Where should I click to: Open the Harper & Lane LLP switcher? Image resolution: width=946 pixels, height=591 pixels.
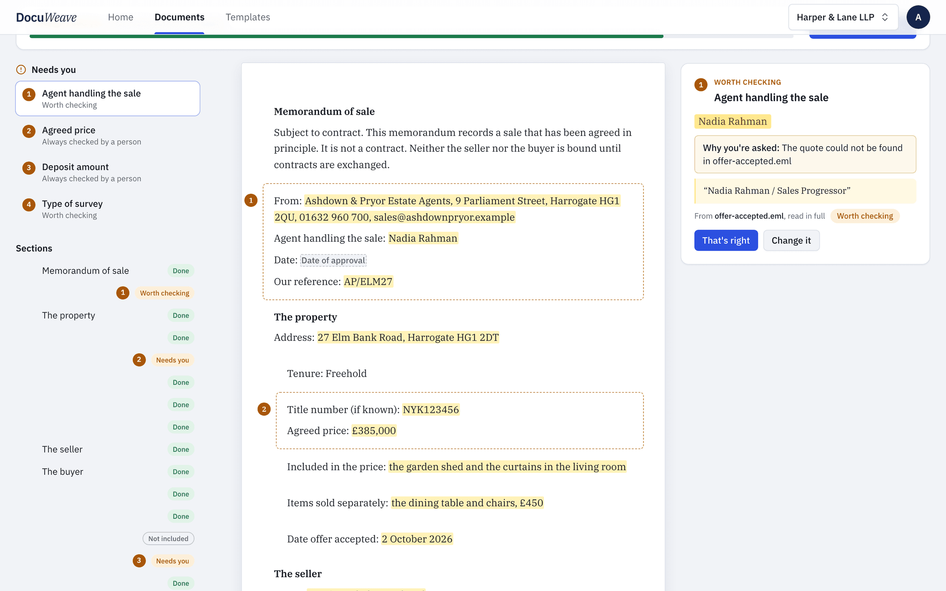pyautogui.click(x=843, y=17)
